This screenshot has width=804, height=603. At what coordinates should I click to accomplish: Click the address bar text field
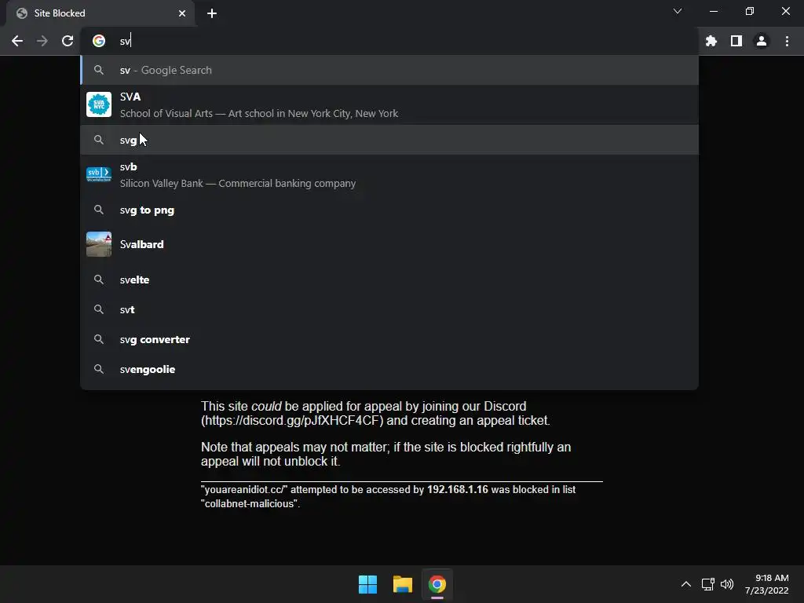click(389, 41)
